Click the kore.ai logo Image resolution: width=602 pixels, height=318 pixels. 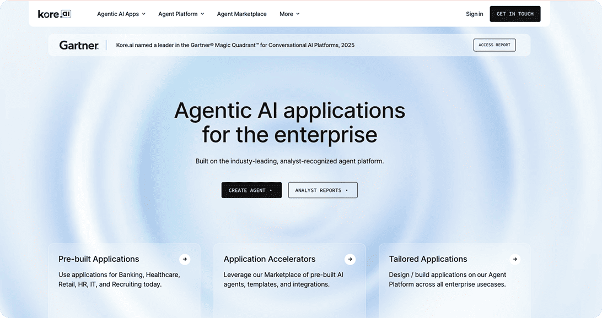55,14
